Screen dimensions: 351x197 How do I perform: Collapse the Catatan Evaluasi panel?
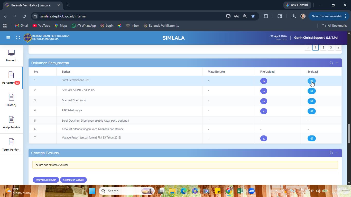pyautogui.click(x=337, y=153)
